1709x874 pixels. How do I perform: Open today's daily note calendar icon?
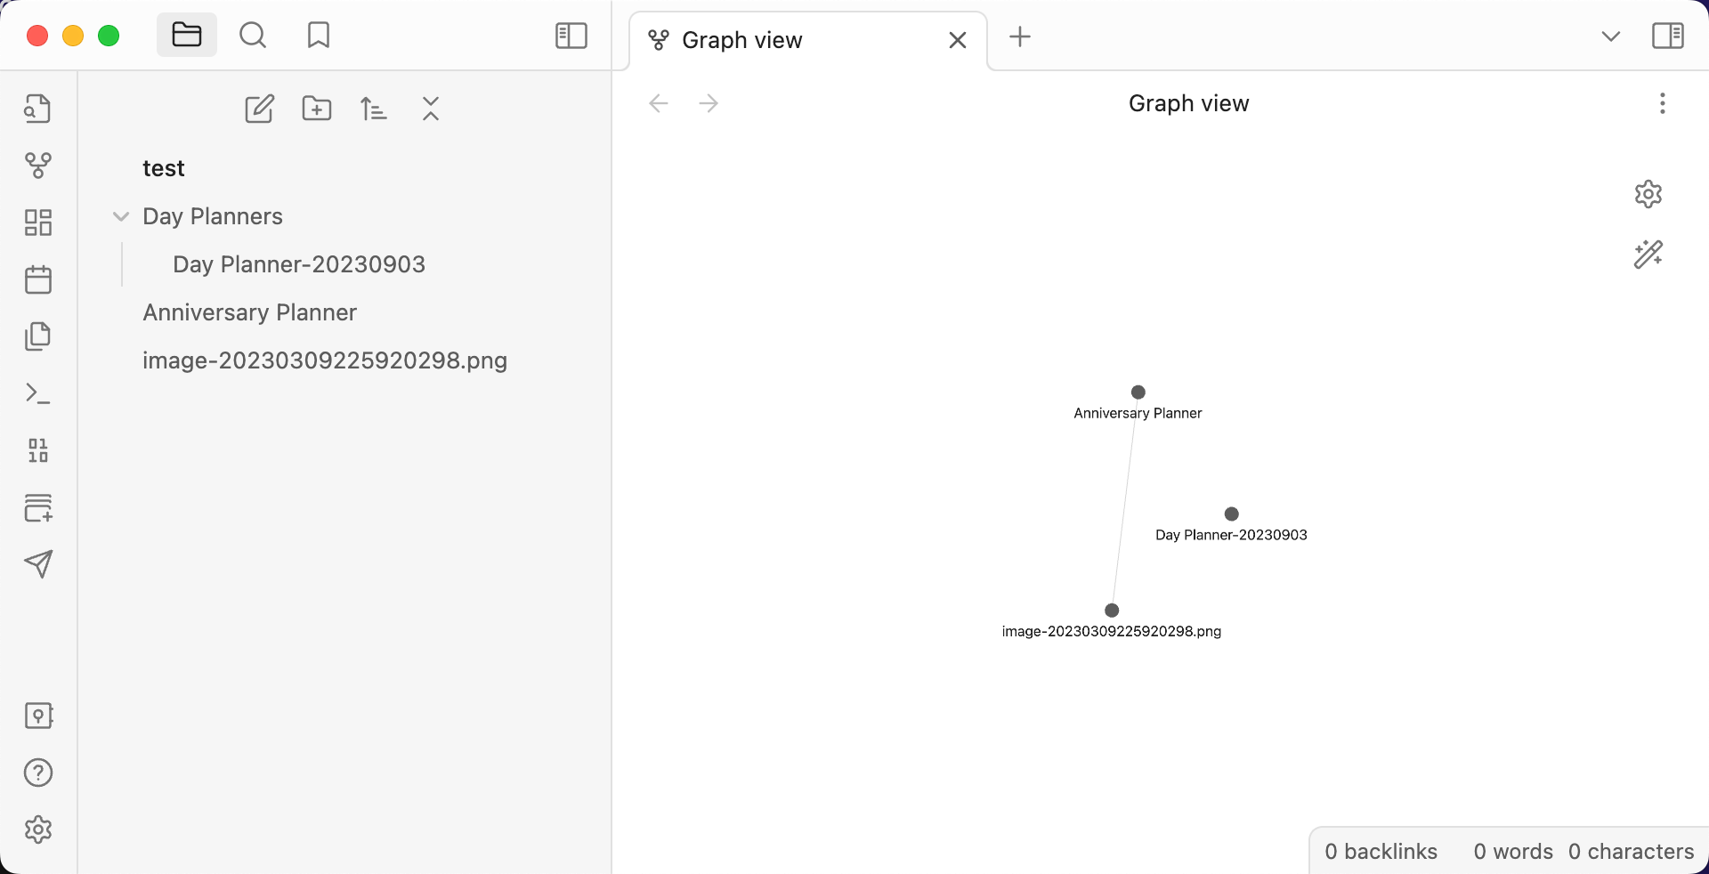pos(37,279)
